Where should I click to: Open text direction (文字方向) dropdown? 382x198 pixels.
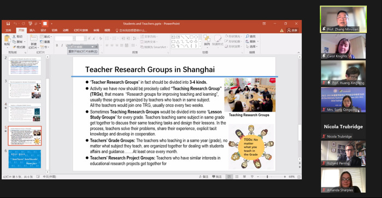tap(149, 37)
